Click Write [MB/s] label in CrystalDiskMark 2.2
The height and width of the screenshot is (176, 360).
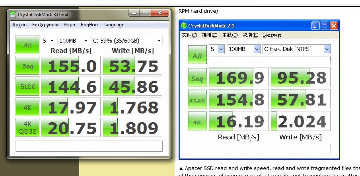(301, 137)
